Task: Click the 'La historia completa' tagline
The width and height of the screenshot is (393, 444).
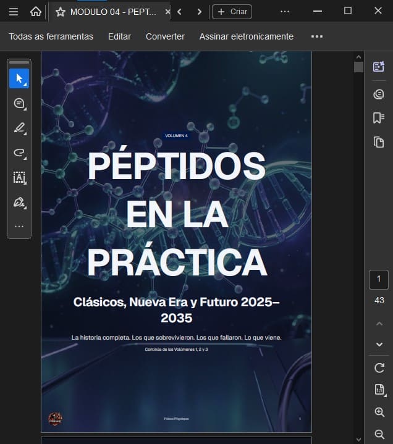Action: [176, 337]
